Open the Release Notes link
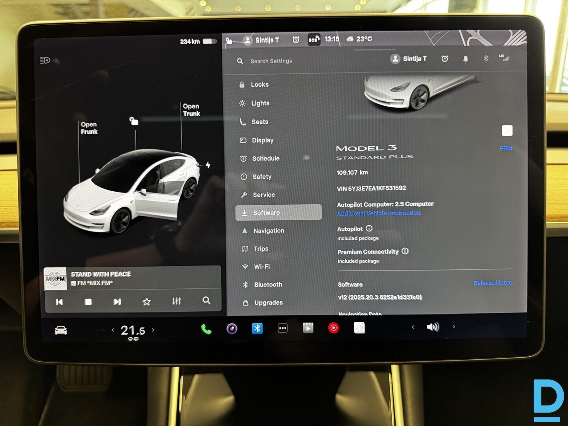 493,283
